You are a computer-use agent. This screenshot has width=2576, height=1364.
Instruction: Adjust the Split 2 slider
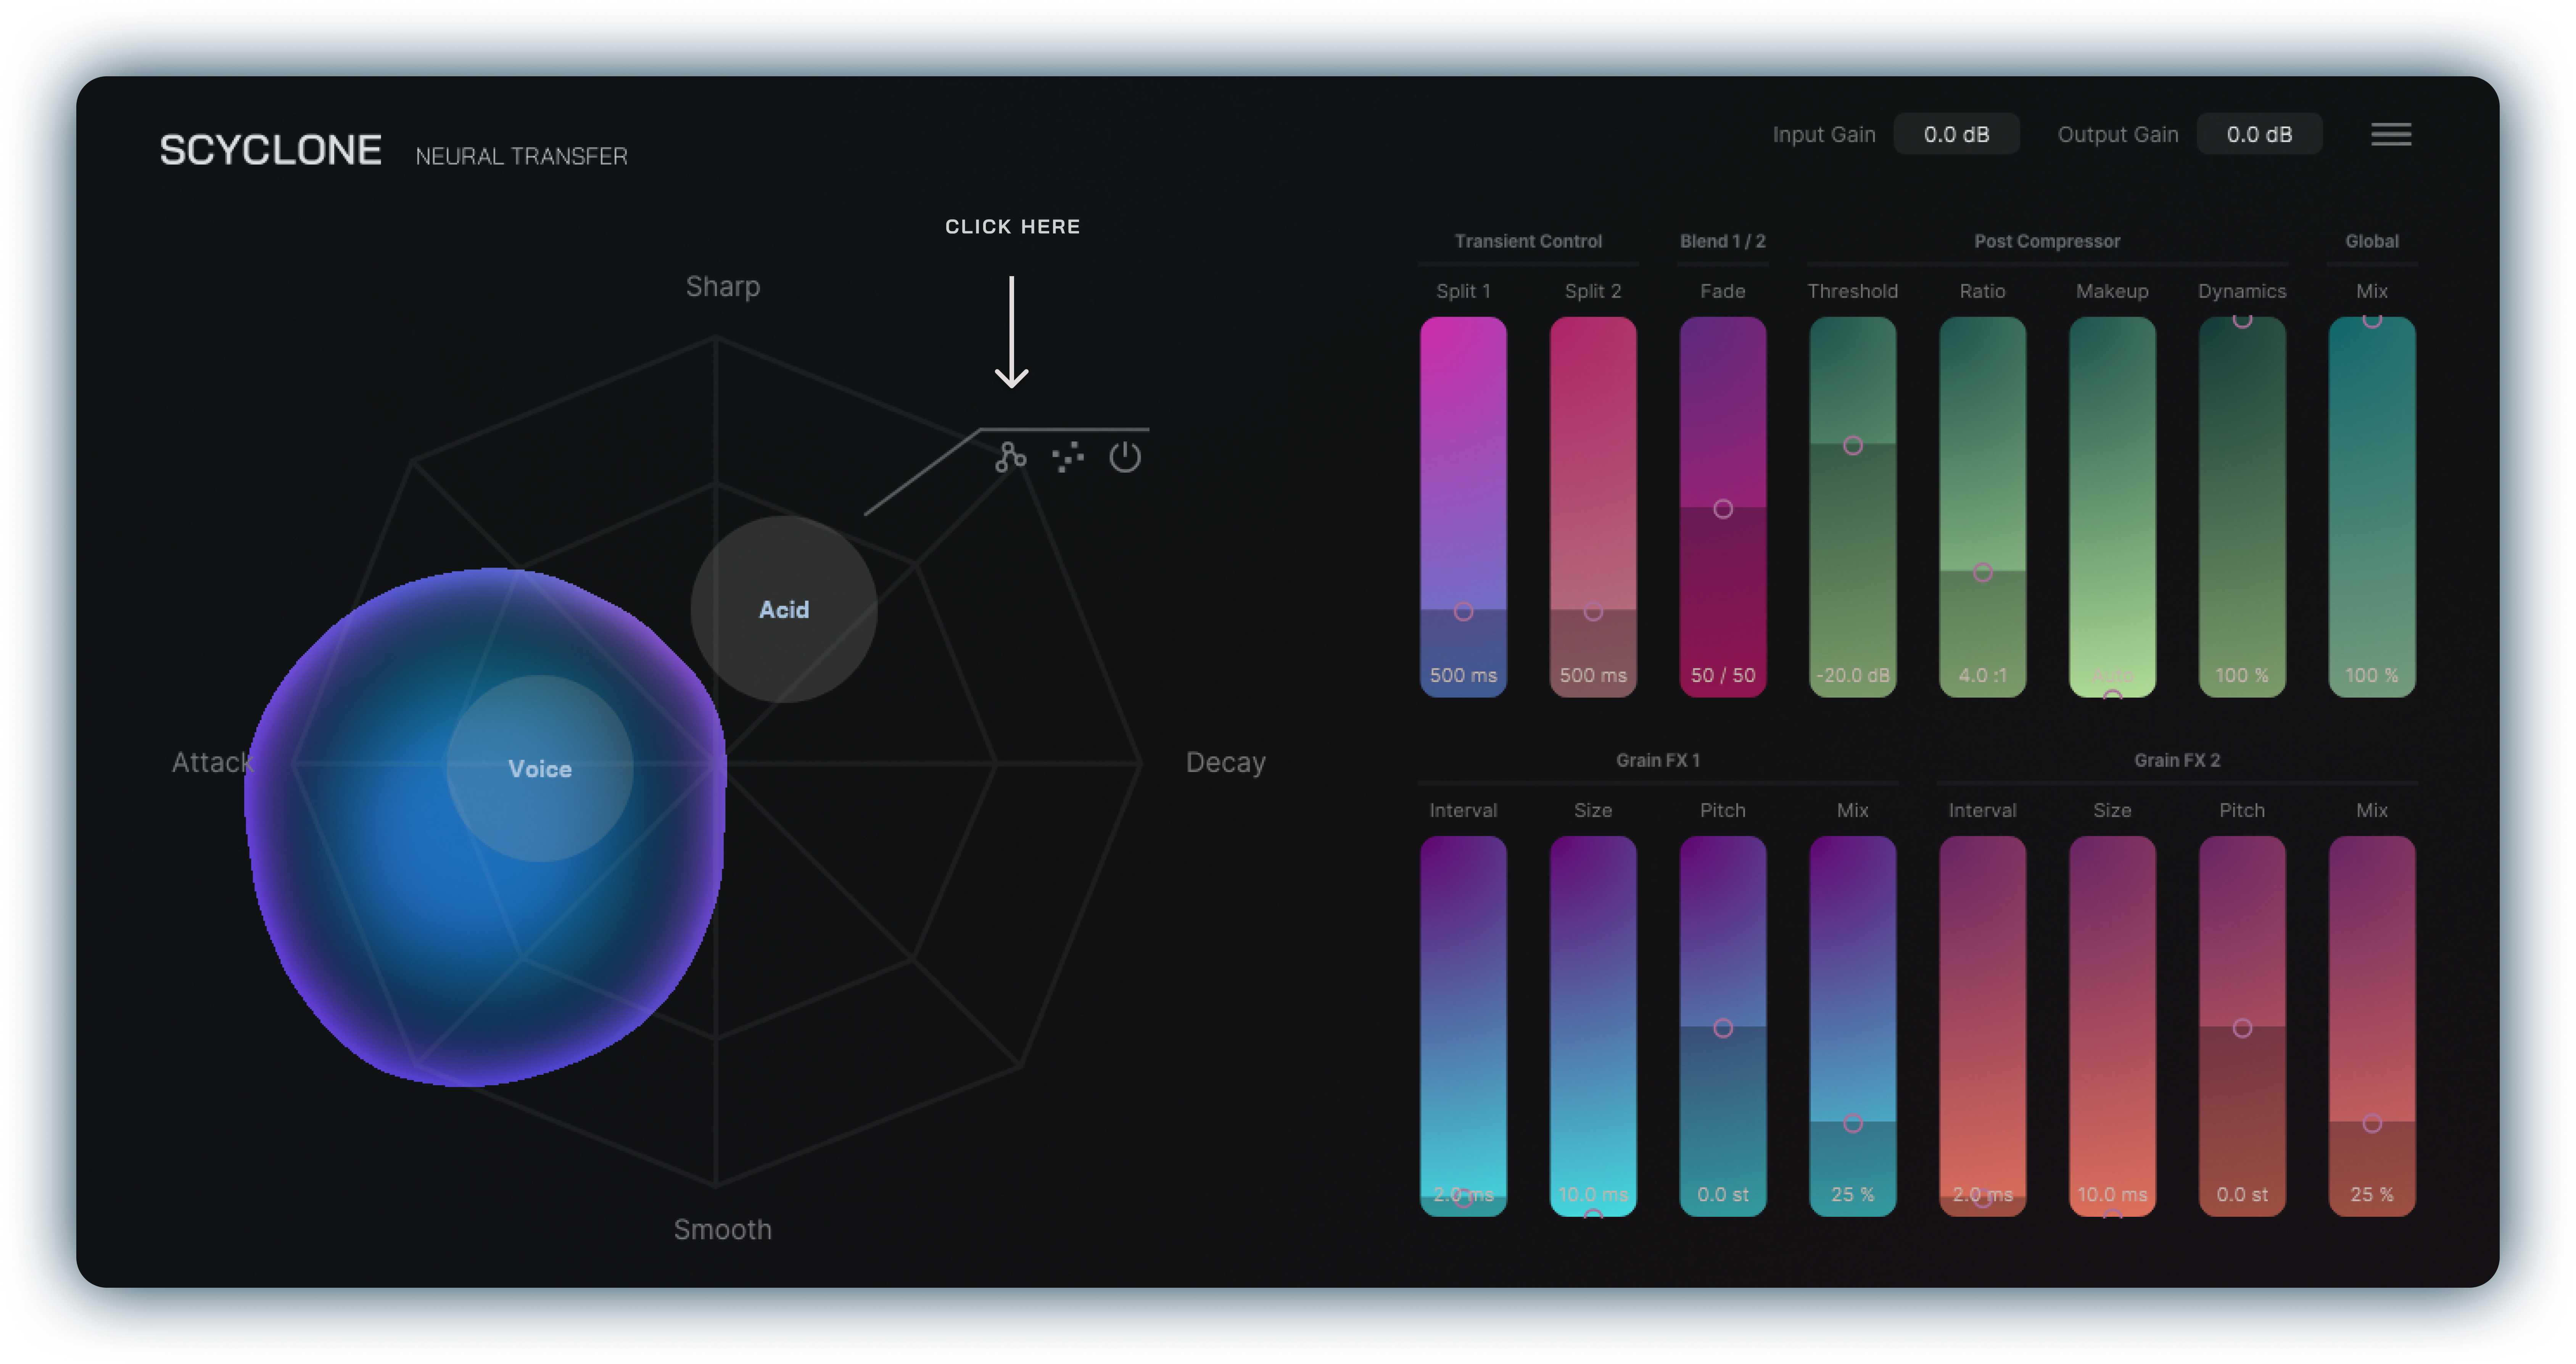[1593, 507]
